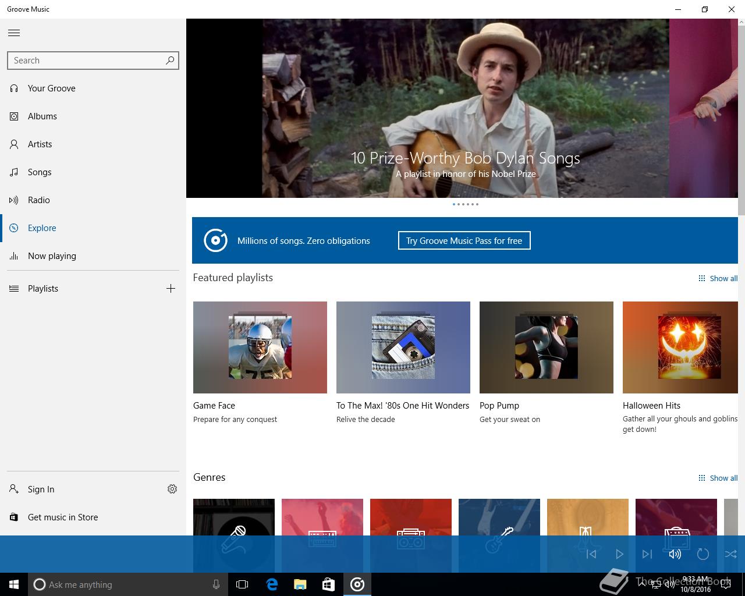
Task: Click the Explore compass icon
Action: click(14, 228)
